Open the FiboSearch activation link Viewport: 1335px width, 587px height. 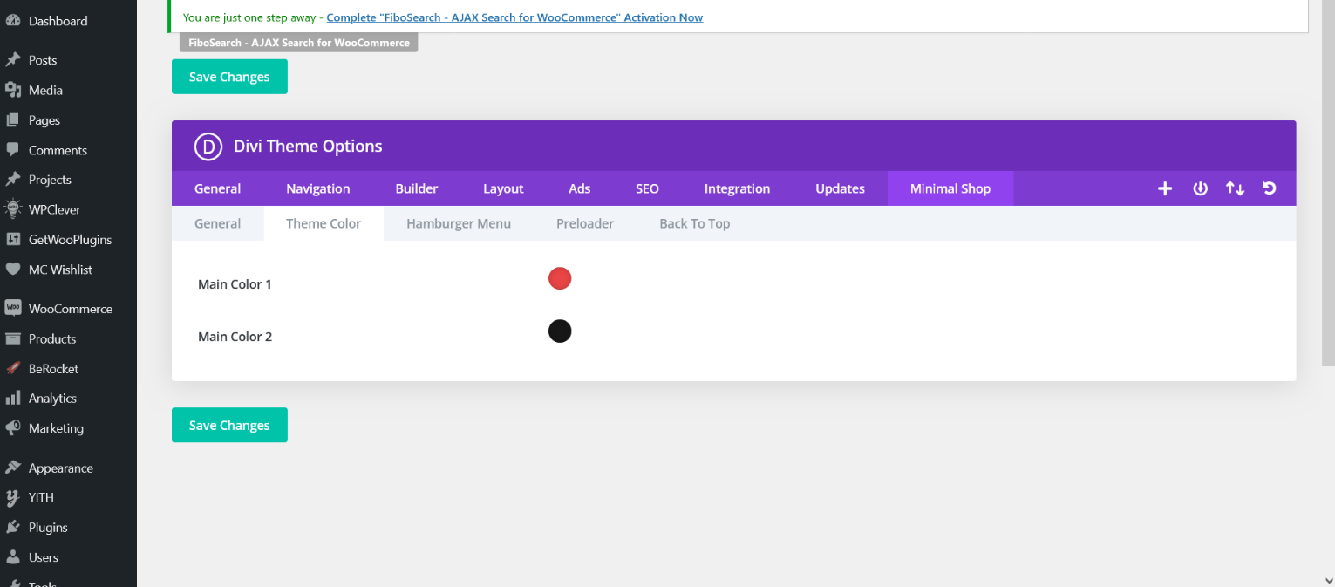(514, 17)
